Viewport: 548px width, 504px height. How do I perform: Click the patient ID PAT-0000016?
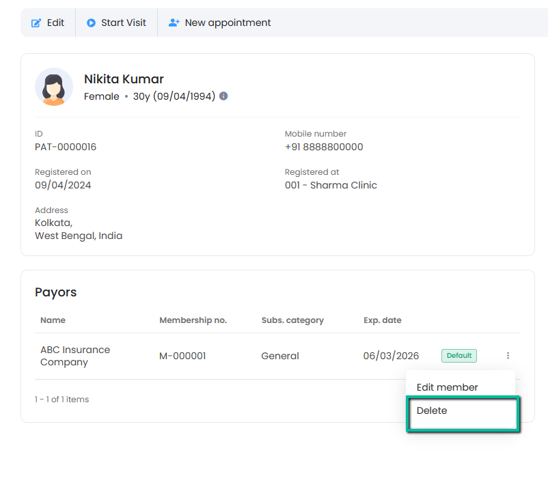click(x=66, y=147)
